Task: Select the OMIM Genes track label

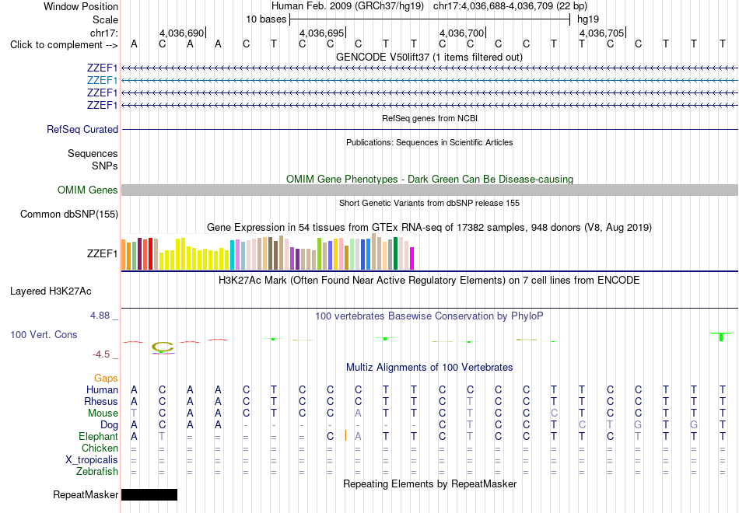Action: pos(88,190)
